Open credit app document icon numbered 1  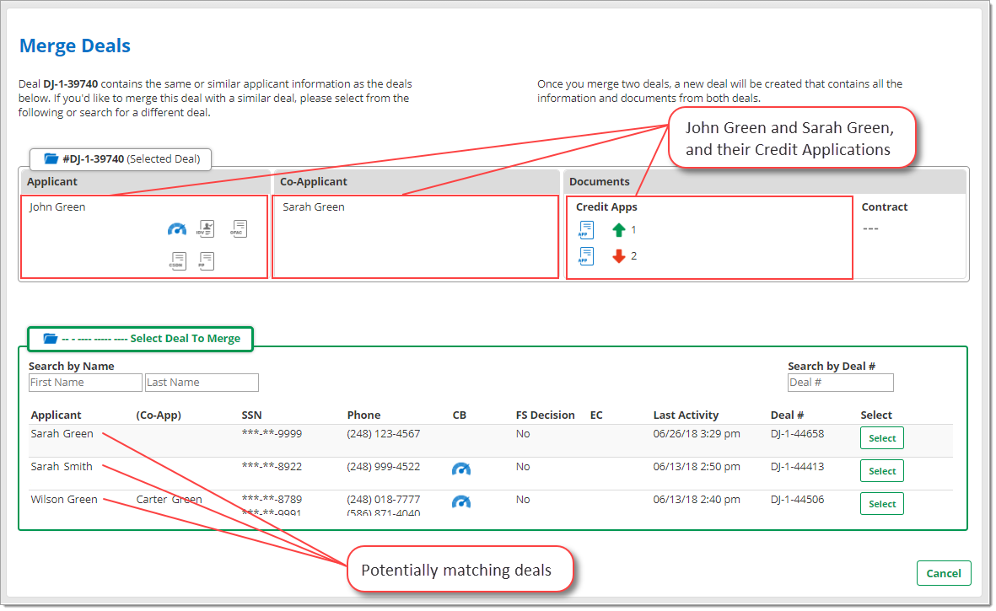coord(586,230)
